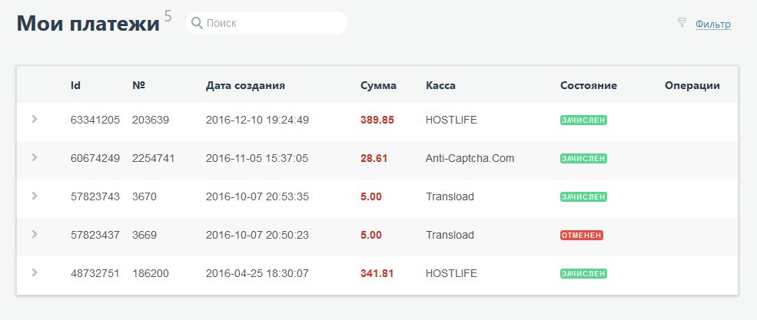Click the Anti-Captcha.Com cashbox name
The height and width of the screenshot is (320, 757).
(x=470, y=158)
